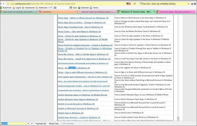Jump to next find match arrow

(32, 123)
